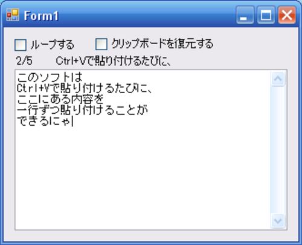Screen dimensions: 302x245
Task: Place cursor in the line ここにある内容を
Action: pos(60,99)
